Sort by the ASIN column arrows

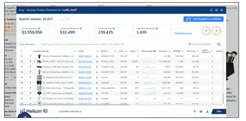[x=97, y=51]
